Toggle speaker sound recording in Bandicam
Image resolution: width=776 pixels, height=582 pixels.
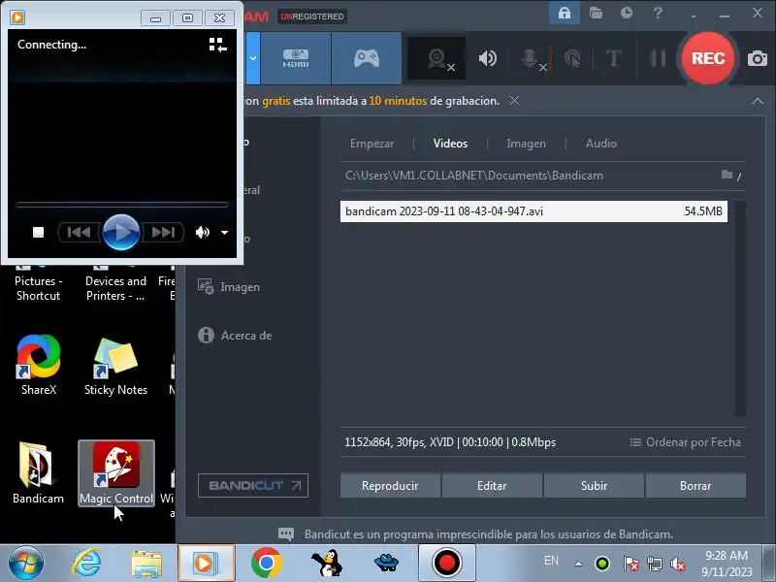coord(488,58)
